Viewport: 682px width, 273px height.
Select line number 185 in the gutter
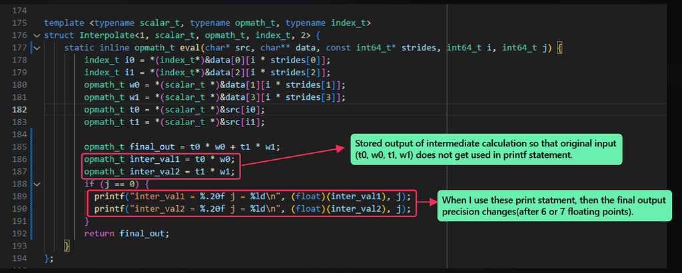click(x=19, y=146)
